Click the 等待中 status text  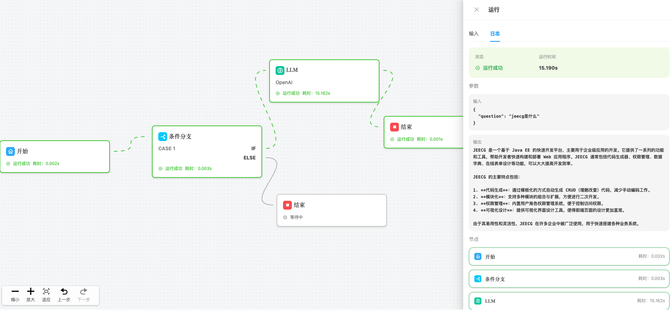(296, 217)
